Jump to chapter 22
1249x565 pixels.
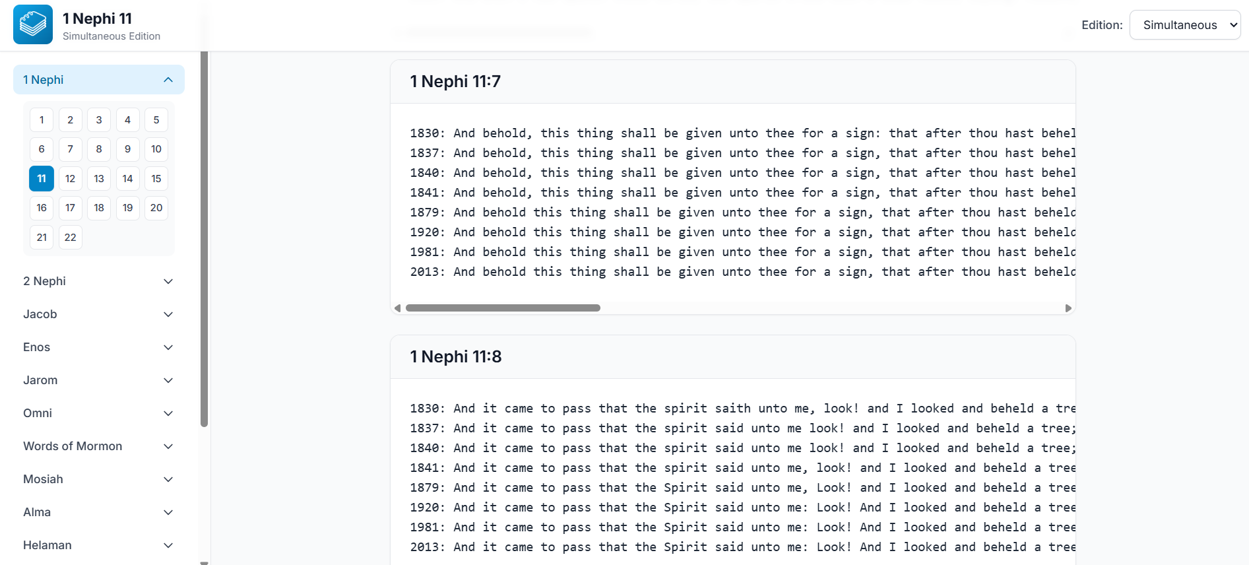coord(70,237)
